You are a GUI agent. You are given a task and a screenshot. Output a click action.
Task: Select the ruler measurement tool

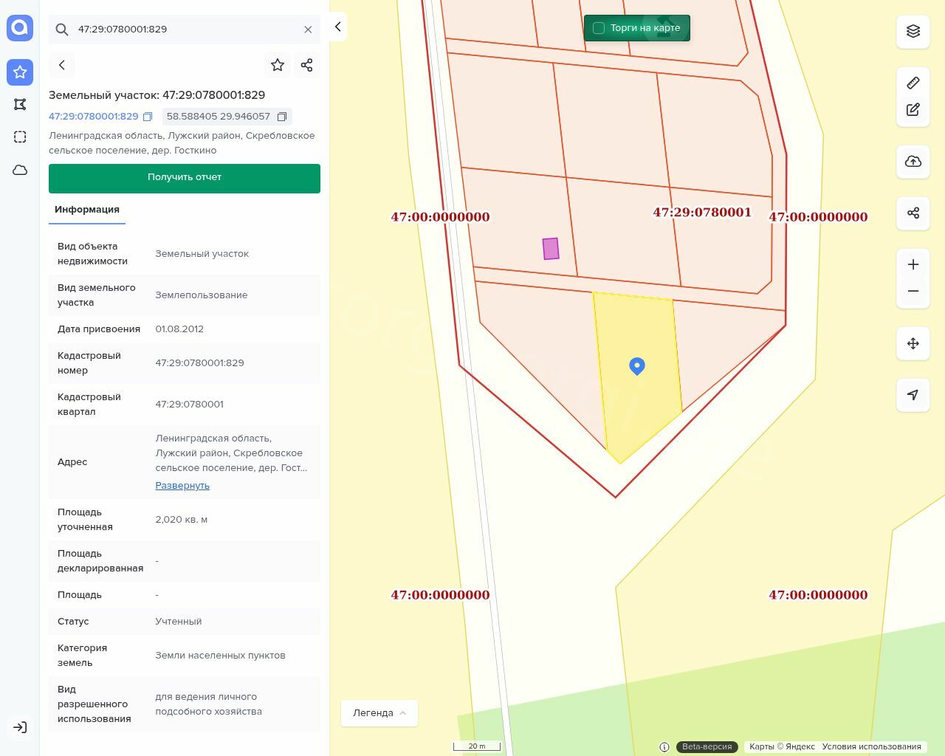913,83
